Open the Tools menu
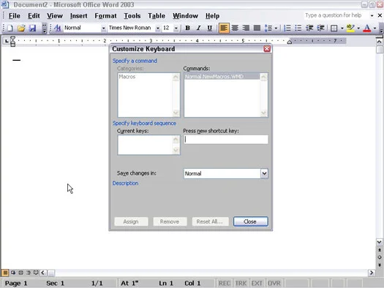This screenshot has width=384, height=288. click(132, 16)
